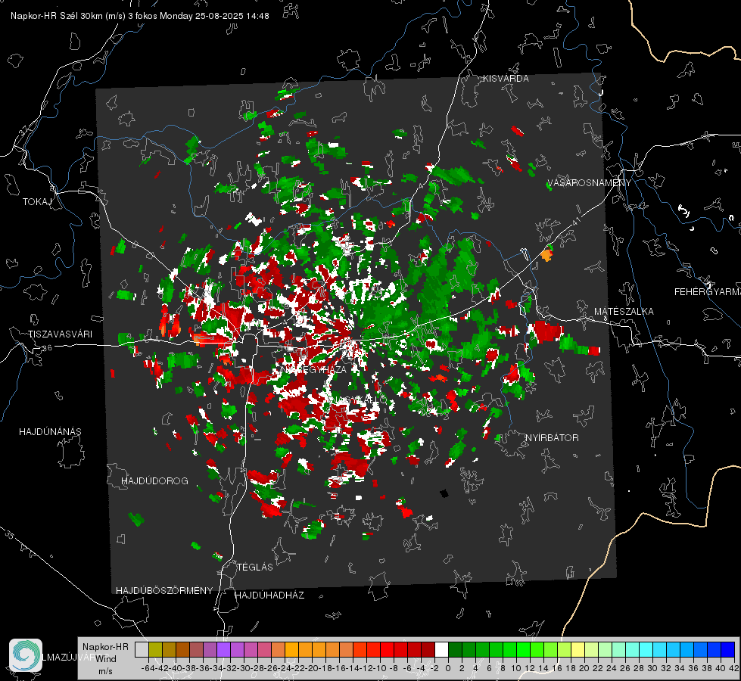741x681 pixels.
Task: Click the legend value '20'
Action: pos(584,668)
